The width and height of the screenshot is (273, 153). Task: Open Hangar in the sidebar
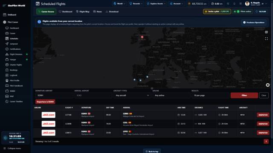coord(11,59)
